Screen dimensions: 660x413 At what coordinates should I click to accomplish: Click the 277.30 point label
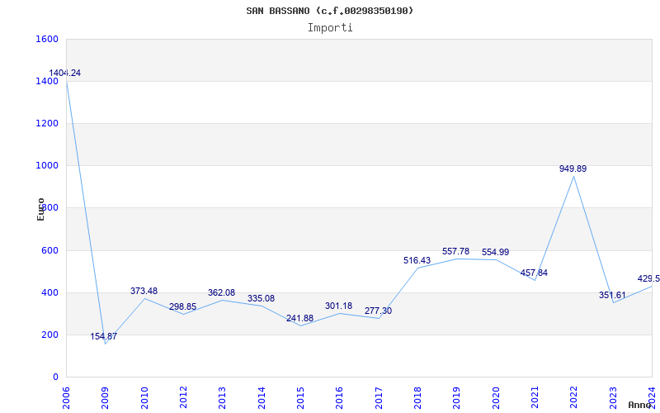378,311
